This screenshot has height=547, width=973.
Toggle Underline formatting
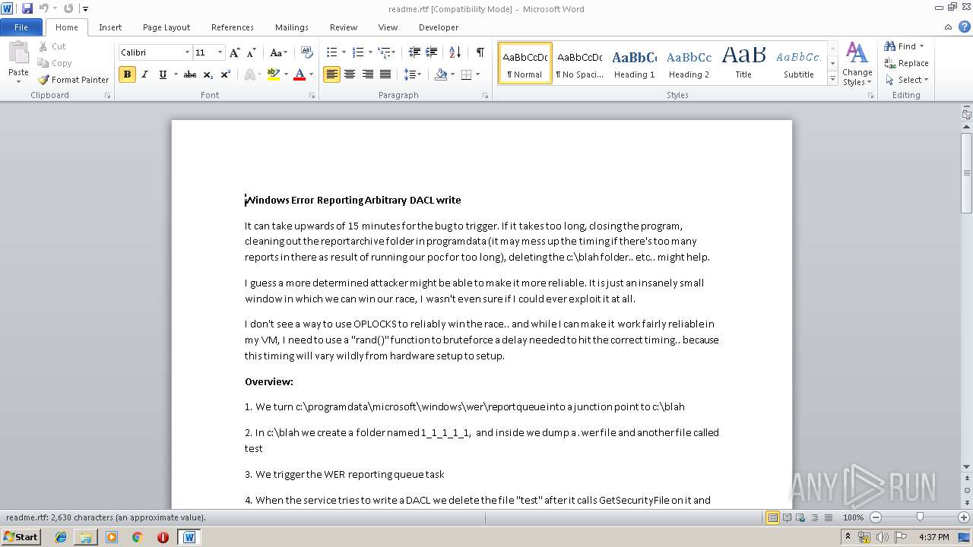[163, 74]
